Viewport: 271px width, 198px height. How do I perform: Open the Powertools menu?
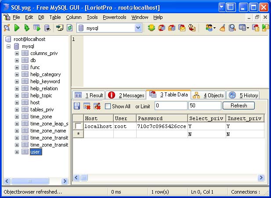point(114,17)
